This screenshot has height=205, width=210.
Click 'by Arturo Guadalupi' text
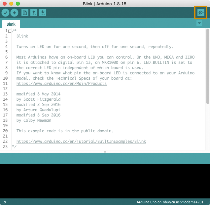point(38,110)
